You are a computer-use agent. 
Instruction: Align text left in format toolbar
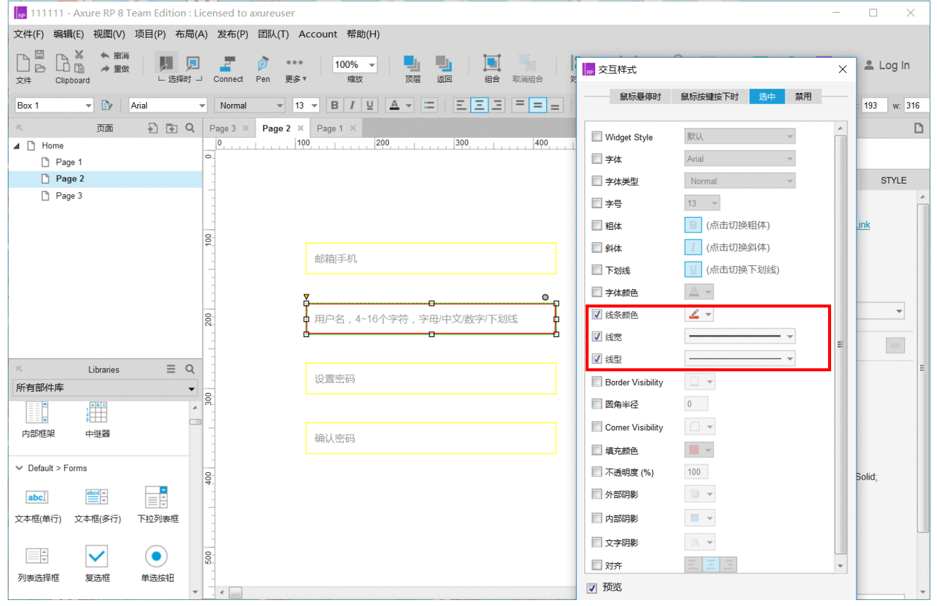[461, 105]
